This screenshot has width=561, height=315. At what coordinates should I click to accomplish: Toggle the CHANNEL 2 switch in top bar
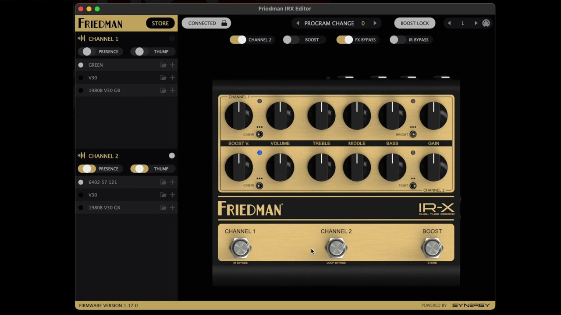coord(238,40)
